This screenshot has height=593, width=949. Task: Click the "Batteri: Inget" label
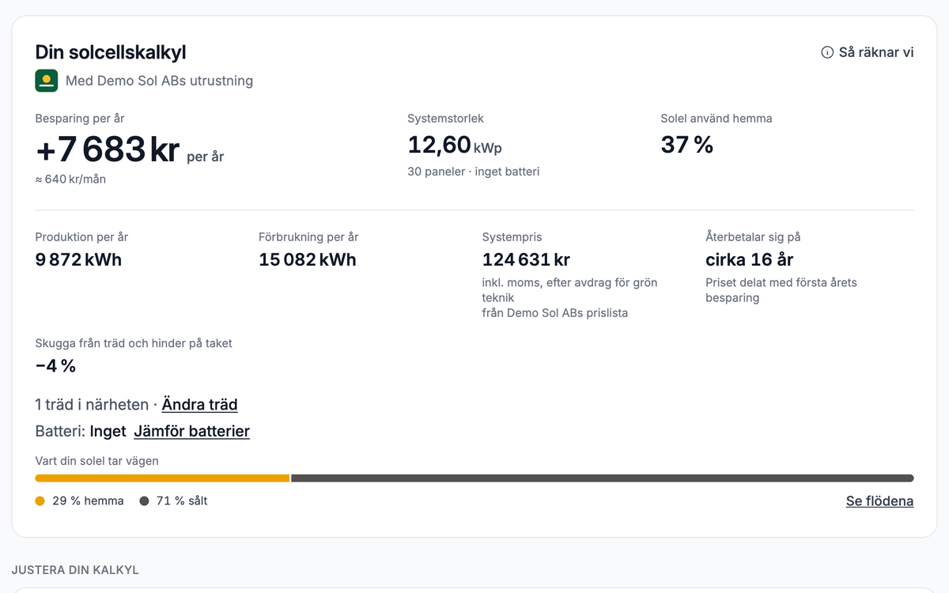pos(81,432)
